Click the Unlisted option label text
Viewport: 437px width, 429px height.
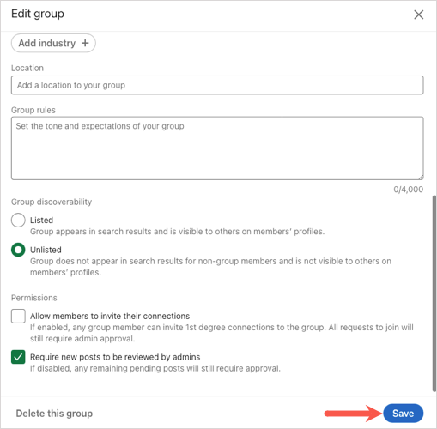(46, 250)
